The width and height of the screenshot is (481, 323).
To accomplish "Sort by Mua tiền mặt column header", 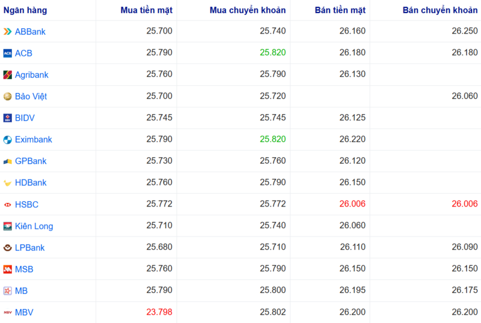I will click(146, 10).
